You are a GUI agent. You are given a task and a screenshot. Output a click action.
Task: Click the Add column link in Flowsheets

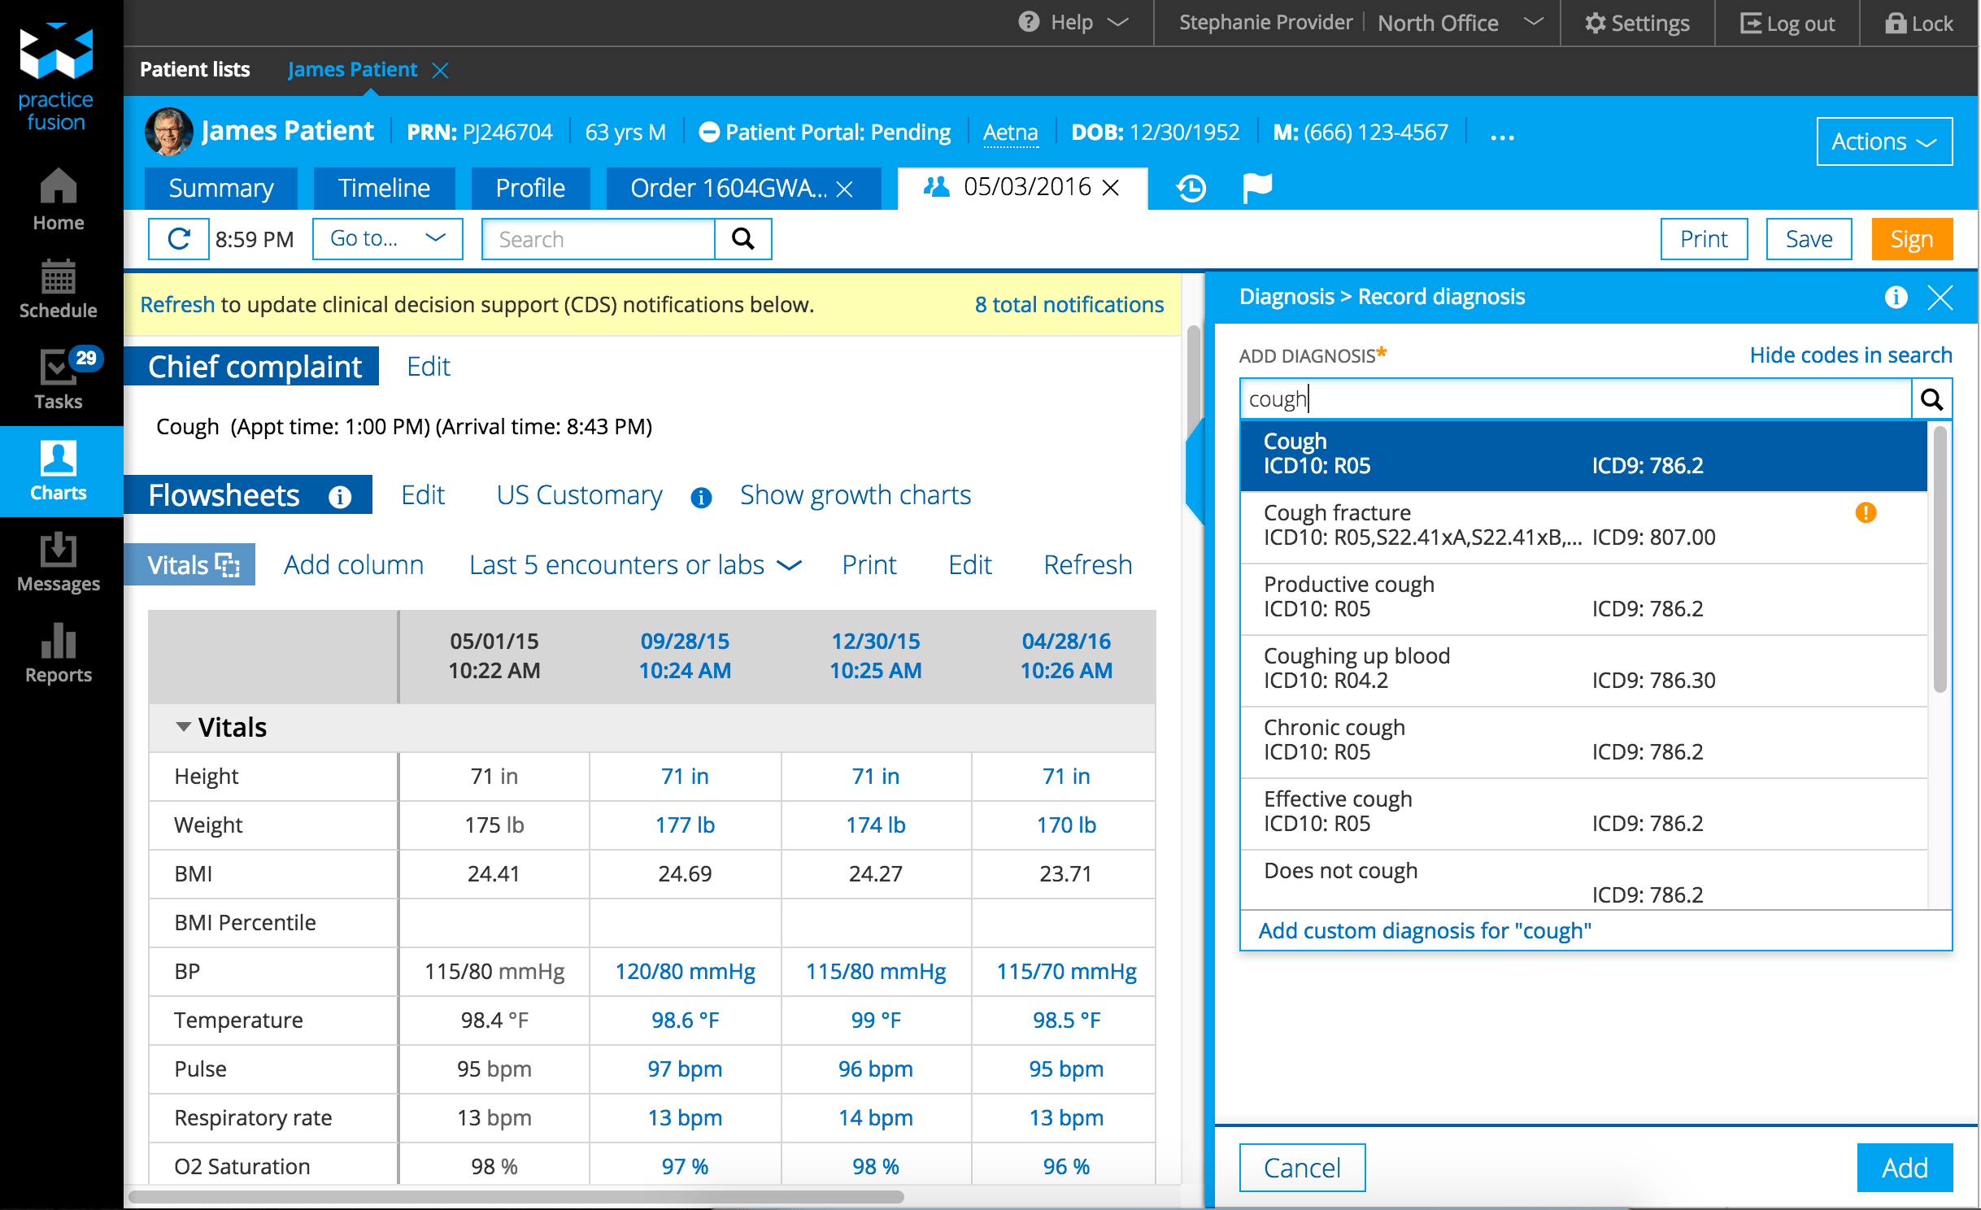pyautogui.click(x=354, y=564)
